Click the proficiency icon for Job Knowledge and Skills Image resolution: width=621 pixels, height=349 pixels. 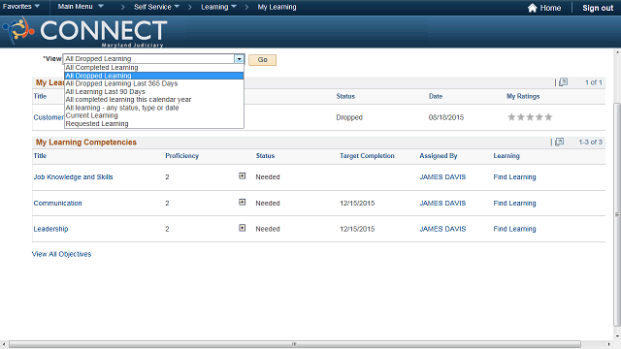tap(242, 176)
